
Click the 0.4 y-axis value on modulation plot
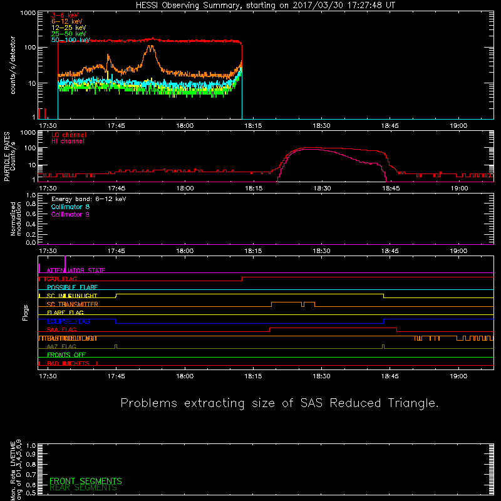pyautogui.click(x=31, y=224)
